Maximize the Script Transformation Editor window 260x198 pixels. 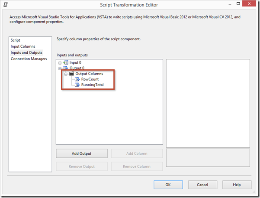[238, 3]
